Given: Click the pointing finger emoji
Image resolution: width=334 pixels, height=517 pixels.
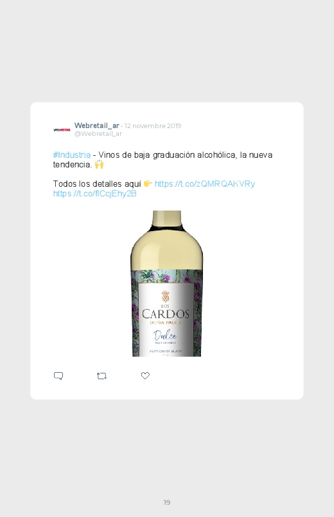Looking at the screenshot, I should tap(148, 183).
